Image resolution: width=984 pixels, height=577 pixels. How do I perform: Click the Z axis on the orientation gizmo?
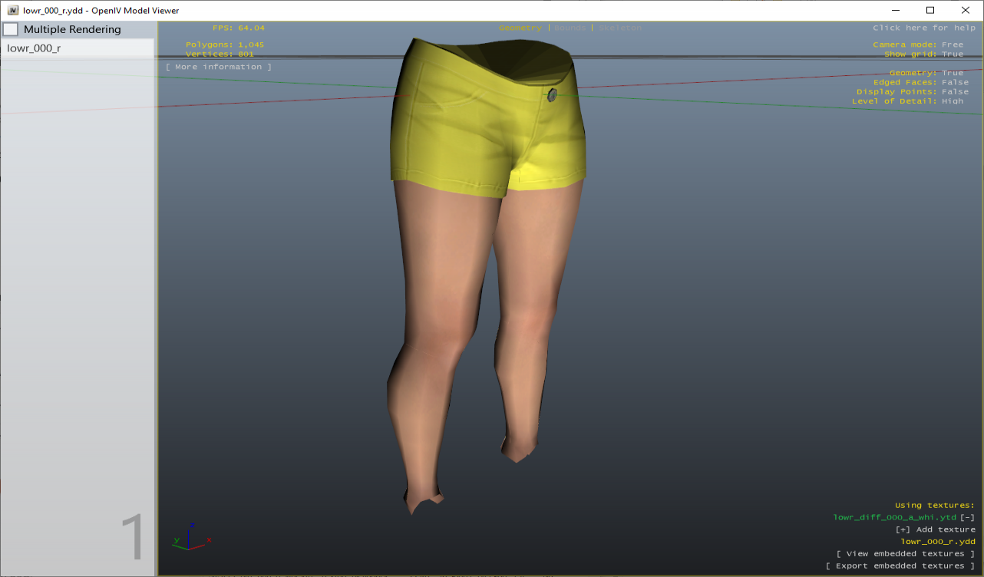point(193,525)
